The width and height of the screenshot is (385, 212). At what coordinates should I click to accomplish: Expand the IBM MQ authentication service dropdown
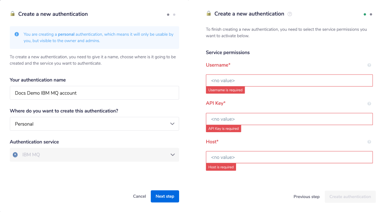pyautogui.click(x=94, y=155)
